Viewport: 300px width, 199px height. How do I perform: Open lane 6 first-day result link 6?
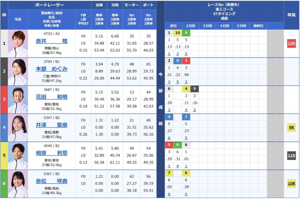point(169,194)
